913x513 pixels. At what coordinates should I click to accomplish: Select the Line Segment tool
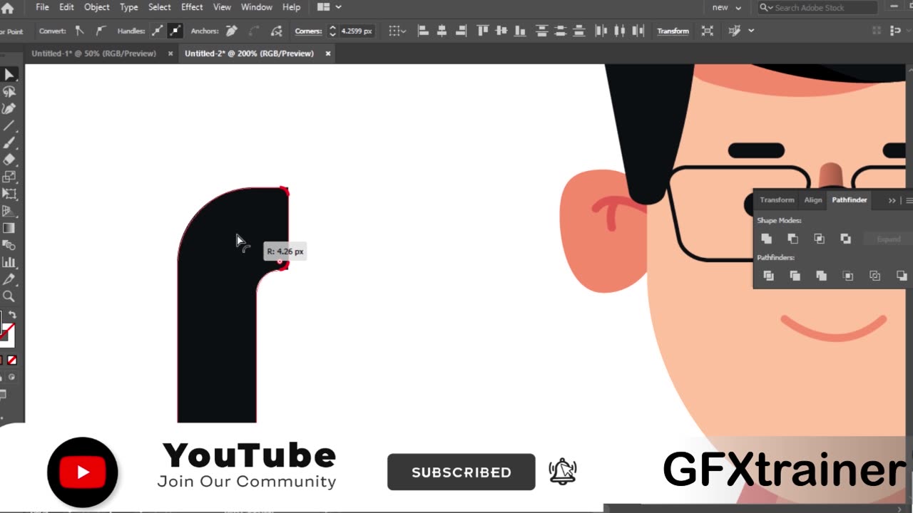coord(9,126)
